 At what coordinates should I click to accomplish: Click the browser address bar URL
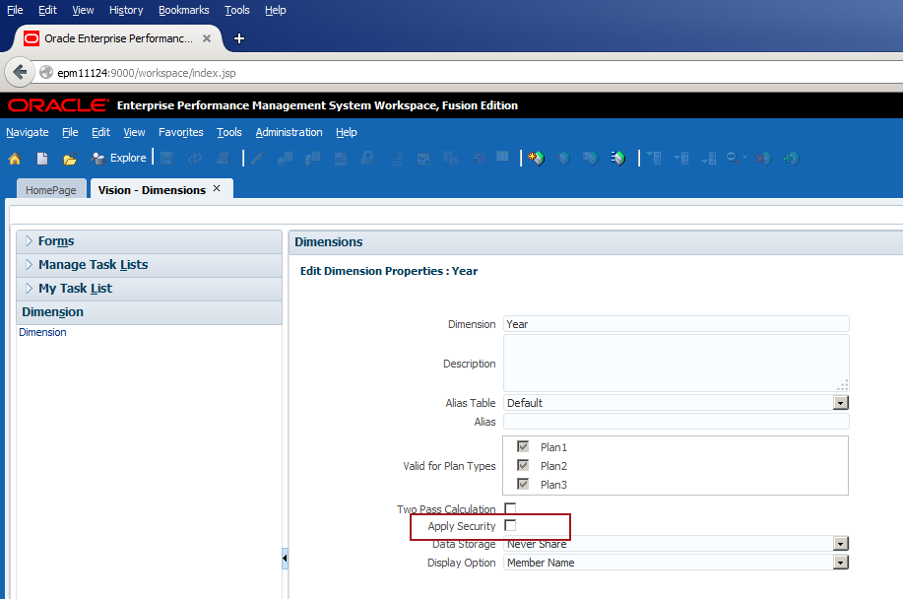tap(147, 73)
